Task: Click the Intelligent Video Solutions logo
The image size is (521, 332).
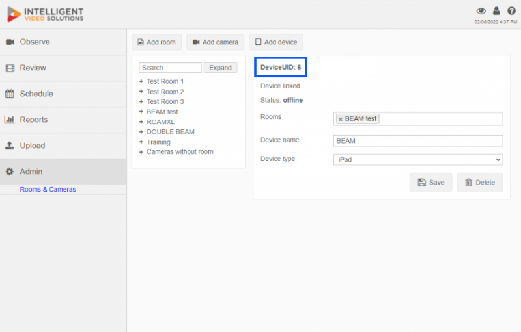Action: (46, 14)
